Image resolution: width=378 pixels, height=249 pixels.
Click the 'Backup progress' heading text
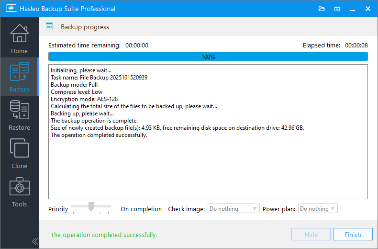pos(85,27)
